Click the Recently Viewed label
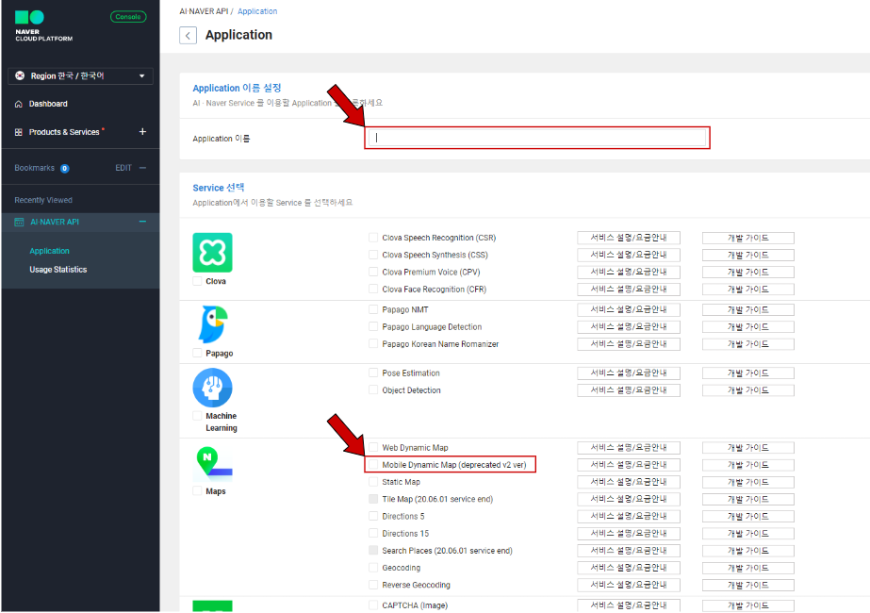870x613 pixels. [x=43, y=200]
